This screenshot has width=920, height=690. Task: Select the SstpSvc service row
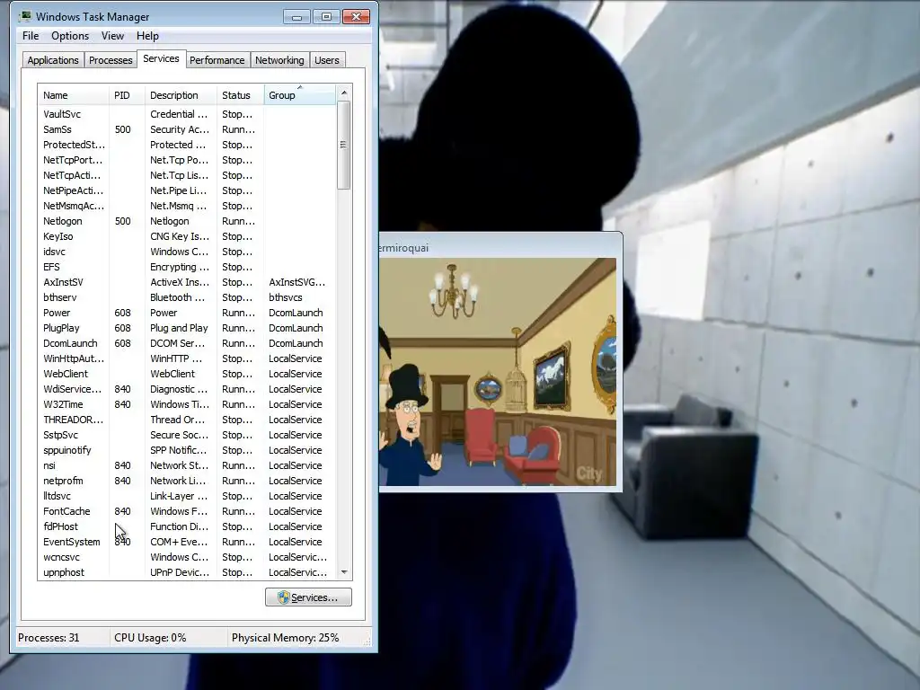coord(187,434)
